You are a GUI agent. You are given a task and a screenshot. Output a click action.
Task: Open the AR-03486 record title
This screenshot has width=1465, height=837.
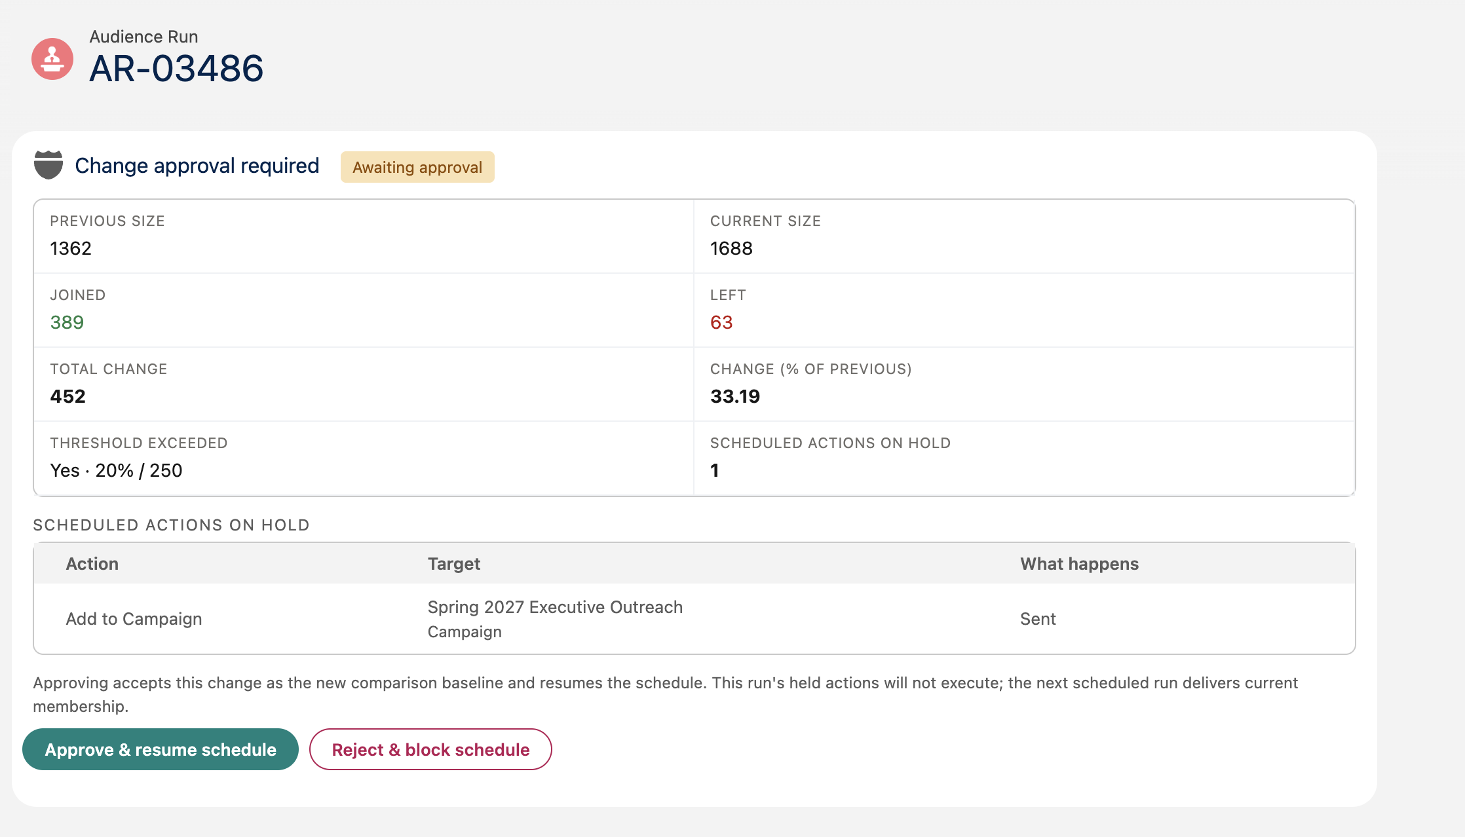click(176, 68)
